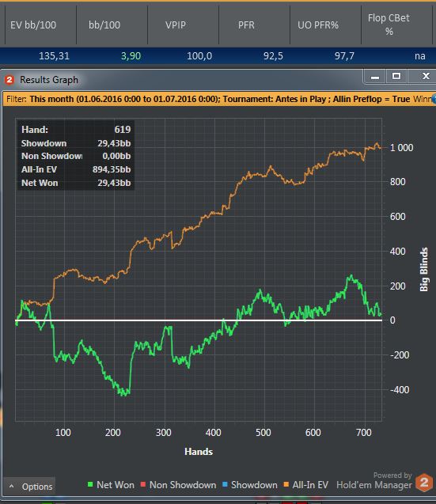Select the 135,31 EV bb/100 value
The height and width of the screenshot is (504, 436).
[x=54, y=56]
